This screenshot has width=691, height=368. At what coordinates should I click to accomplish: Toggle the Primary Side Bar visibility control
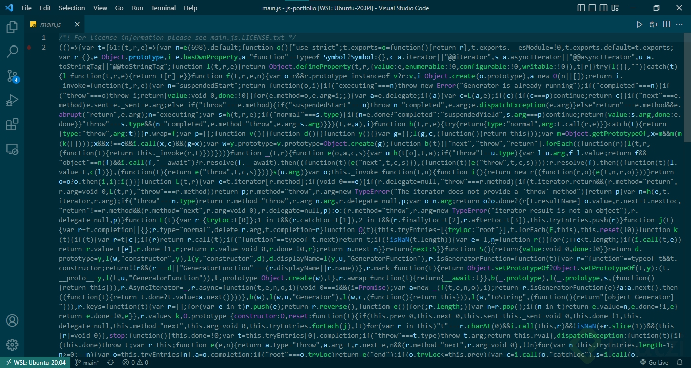[580, 8]
